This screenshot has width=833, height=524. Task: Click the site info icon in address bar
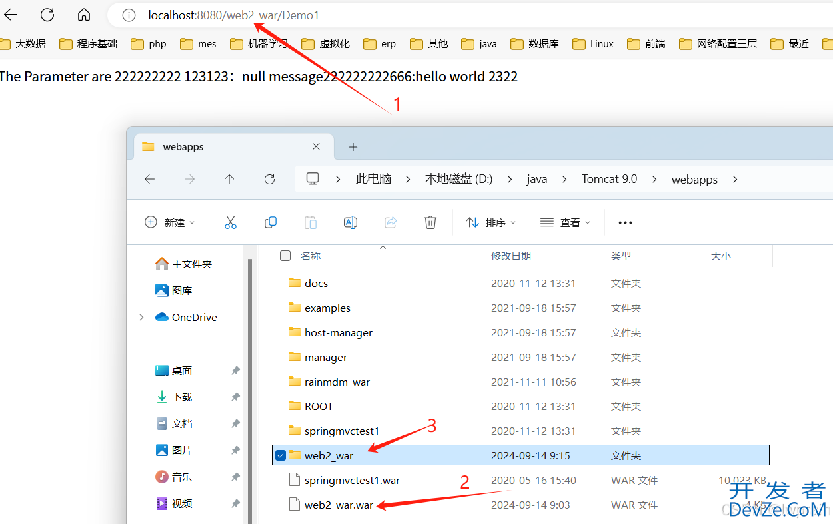coord(129,15)
